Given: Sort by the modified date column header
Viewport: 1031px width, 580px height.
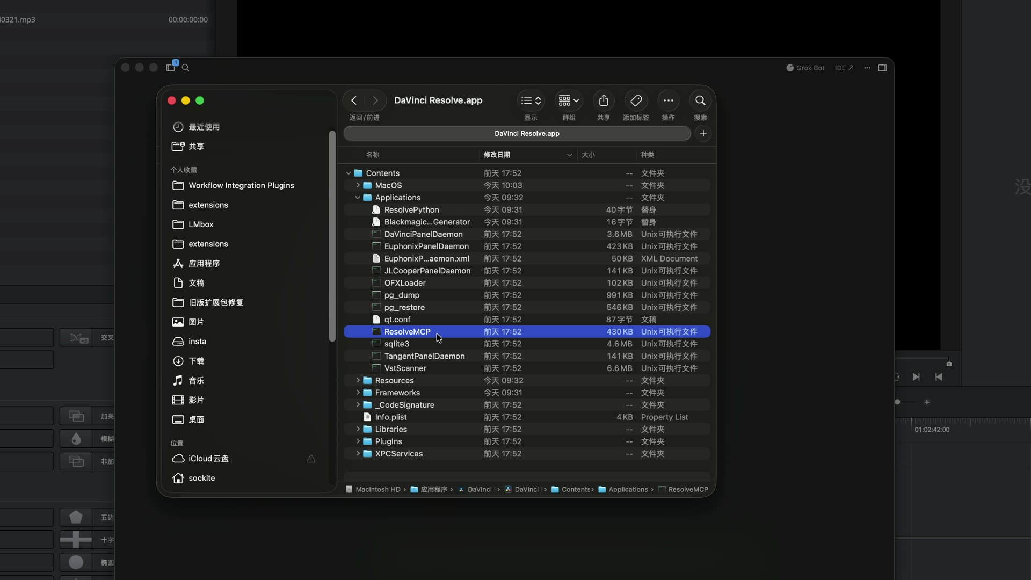Looking at the screenshot, I should pos(528,155).
